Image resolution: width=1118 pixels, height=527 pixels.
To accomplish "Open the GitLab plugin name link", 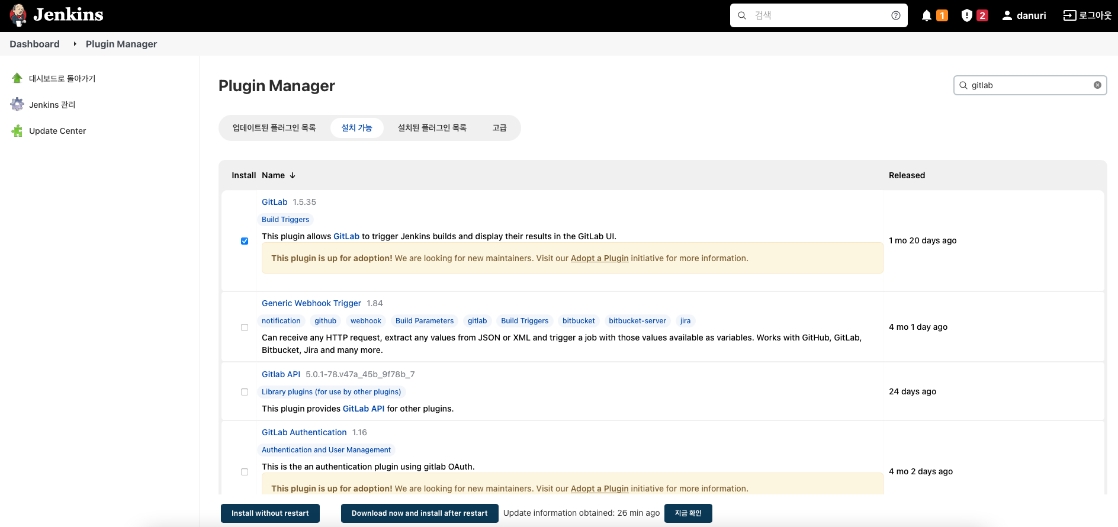I will 275,202.
